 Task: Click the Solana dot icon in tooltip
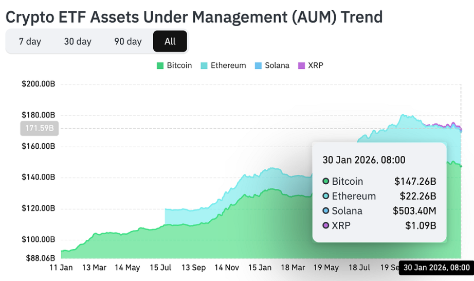click(x=325, y=211)
